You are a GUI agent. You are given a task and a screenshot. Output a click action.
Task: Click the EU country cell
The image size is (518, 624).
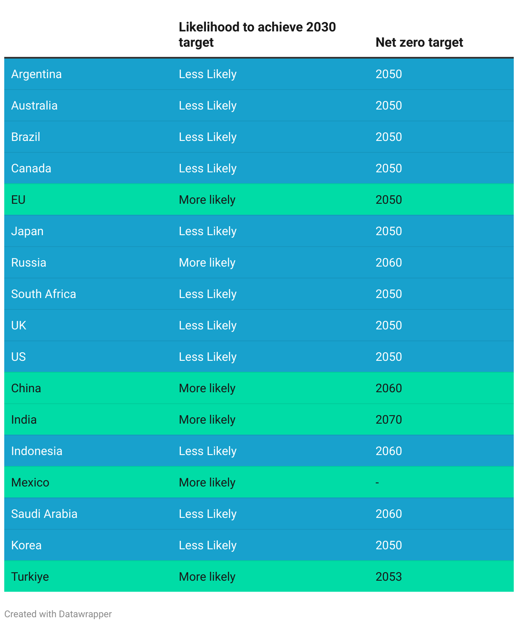18,200
